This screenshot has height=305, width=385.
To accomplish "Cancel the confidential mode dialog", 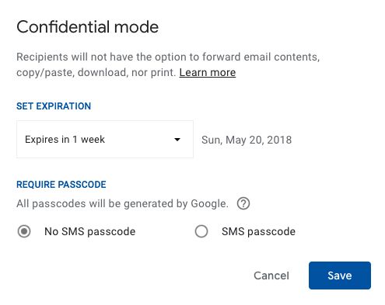I will click(271, 276).
